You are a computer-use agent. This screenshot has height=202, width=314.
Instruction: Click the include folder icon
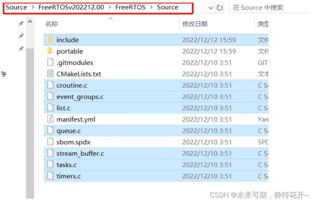50,39
